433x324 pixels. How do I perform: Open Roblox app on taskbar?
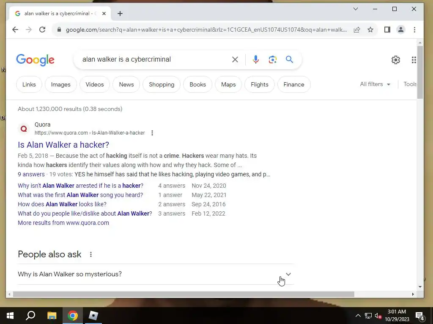pyautogui.click(x=93, y=316)
